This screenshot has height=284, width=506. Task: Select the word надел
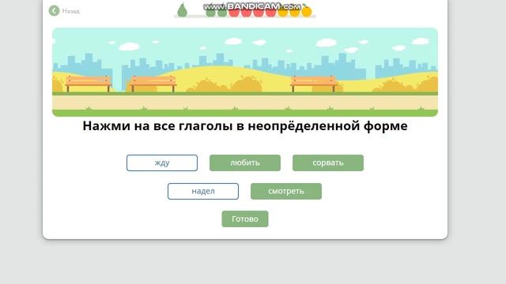[x=203, y=191]
